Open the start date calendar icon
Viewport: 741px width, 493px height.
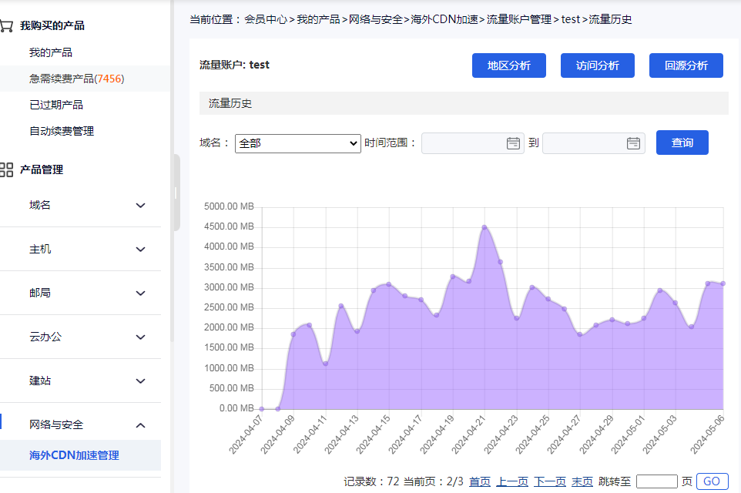pos(513,143)
